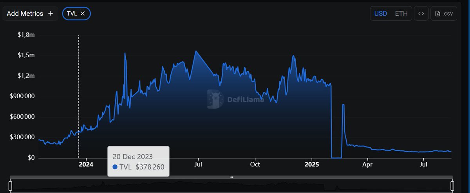
Task: Remove the TVL metric via its X
Action: click(x=83, y=13)
